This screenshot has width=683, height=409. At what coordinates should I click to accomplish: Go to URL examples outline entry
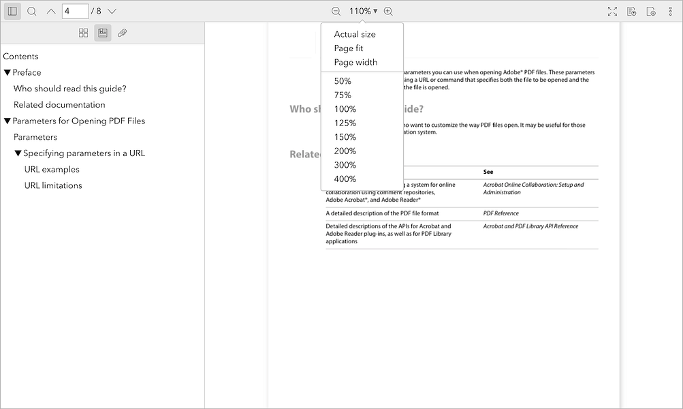click(x=52, y=169)
